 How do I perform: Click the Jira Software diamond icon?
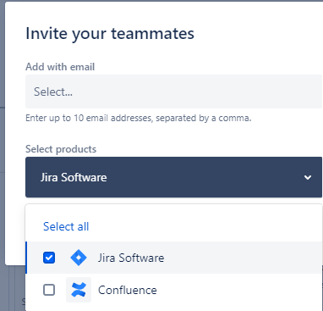click(79, 258)
